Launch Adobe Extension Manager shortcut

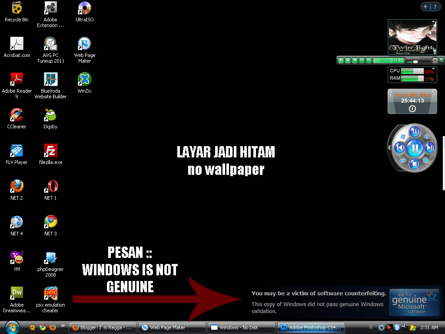pyautogui.click(x=50, y=14)
